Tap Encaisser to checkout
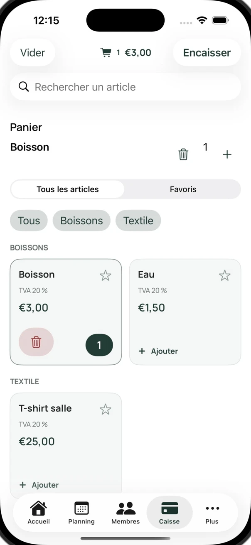 [x=207, y=53]
